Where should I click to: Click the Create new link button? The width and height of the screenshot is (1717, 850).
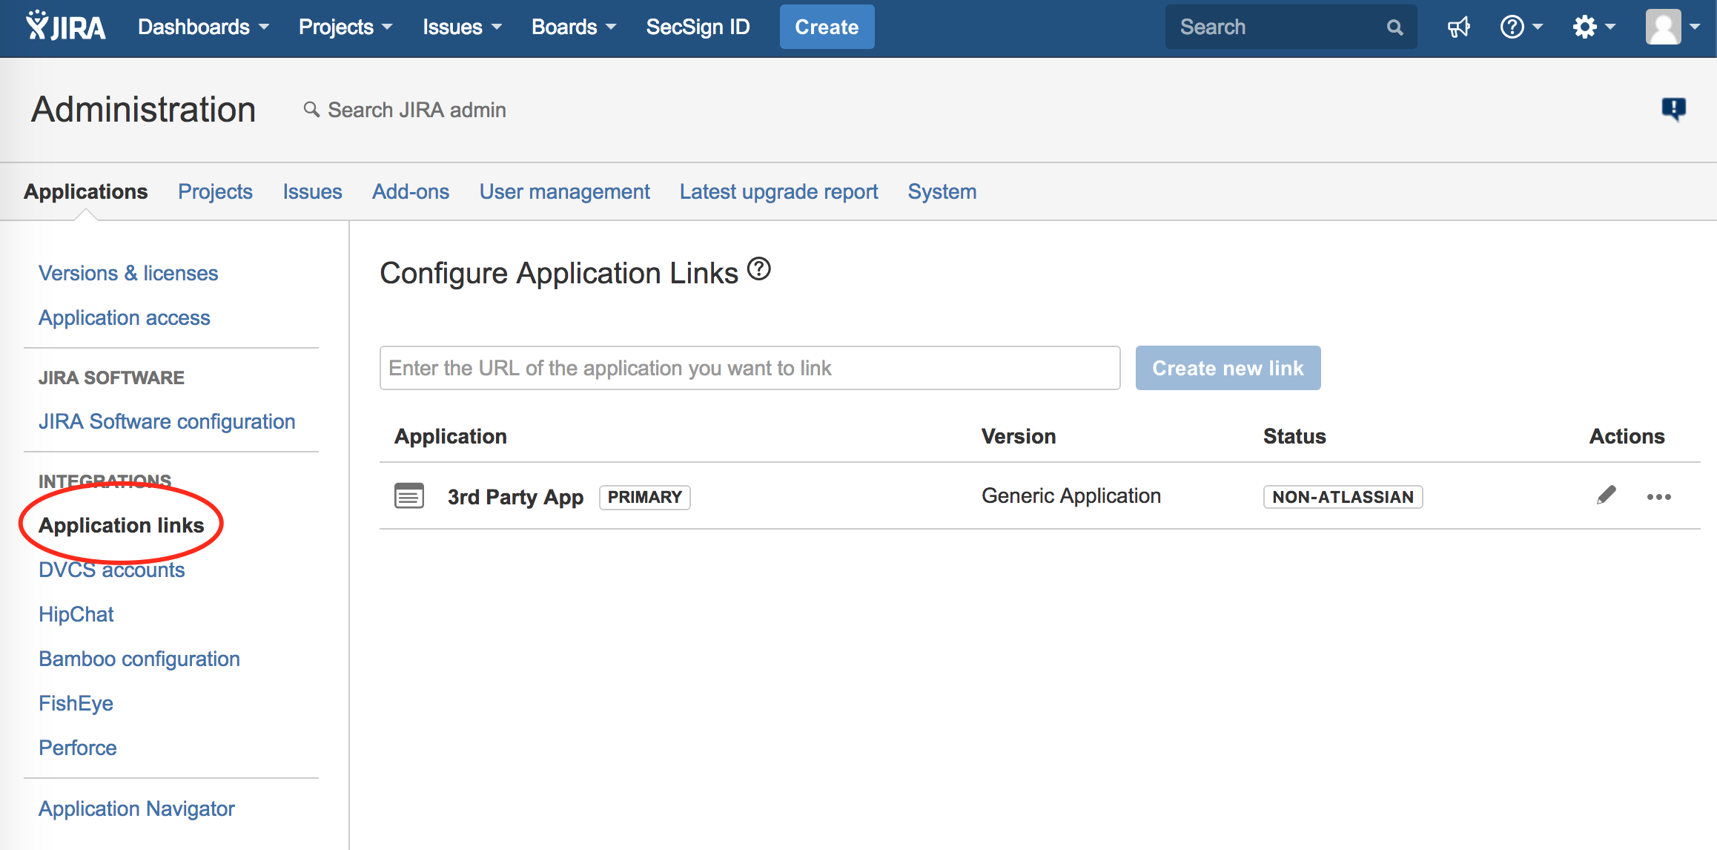click(x=1228, y=368)
